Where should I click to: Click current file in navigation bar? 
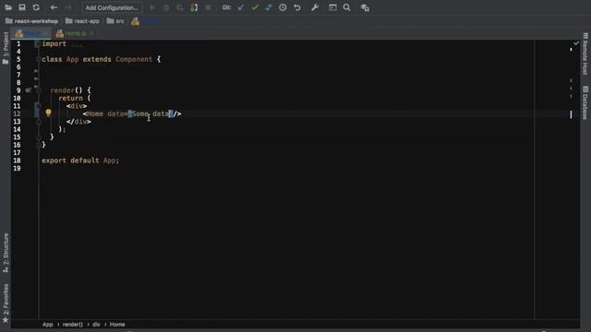144,21
